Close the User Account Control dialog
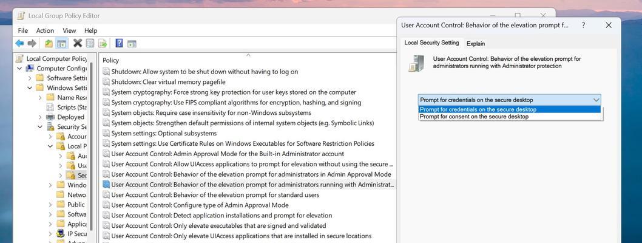Screen dimensions: 642x243 [609, 25]
